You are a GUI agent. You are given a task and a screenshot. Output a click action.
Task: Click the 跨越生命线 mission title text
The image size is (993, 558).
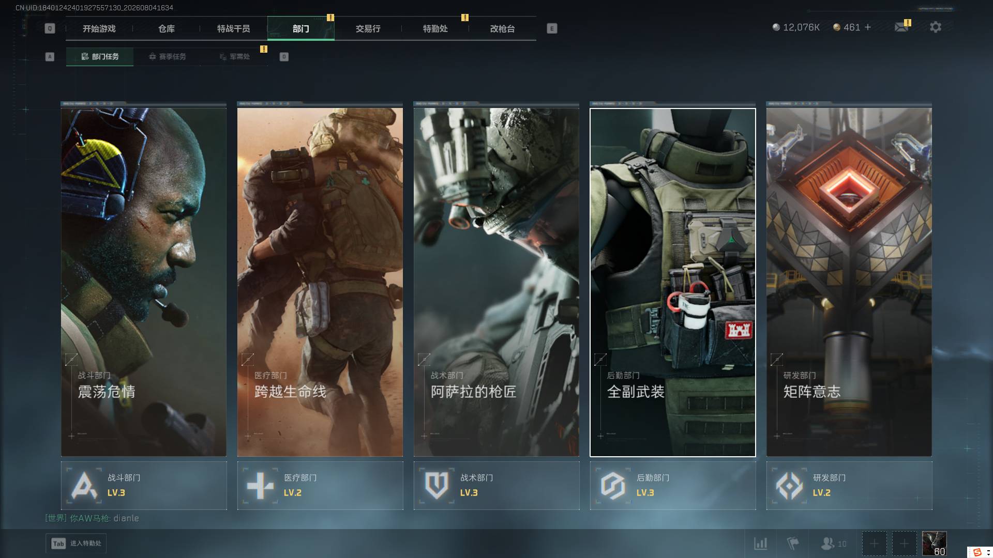[x=290, y=392]
